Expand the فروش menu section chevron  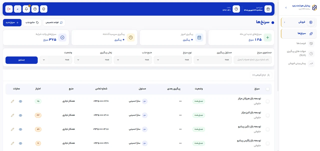click(x=284, y=22)
